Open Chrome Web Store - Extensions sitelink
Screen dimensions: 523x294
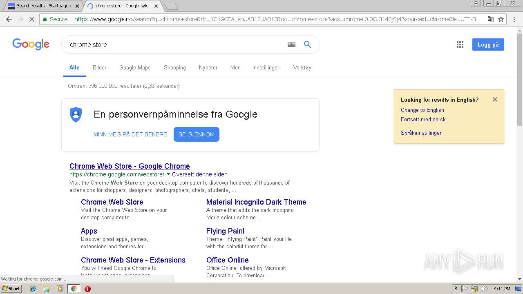pos(133,260)
